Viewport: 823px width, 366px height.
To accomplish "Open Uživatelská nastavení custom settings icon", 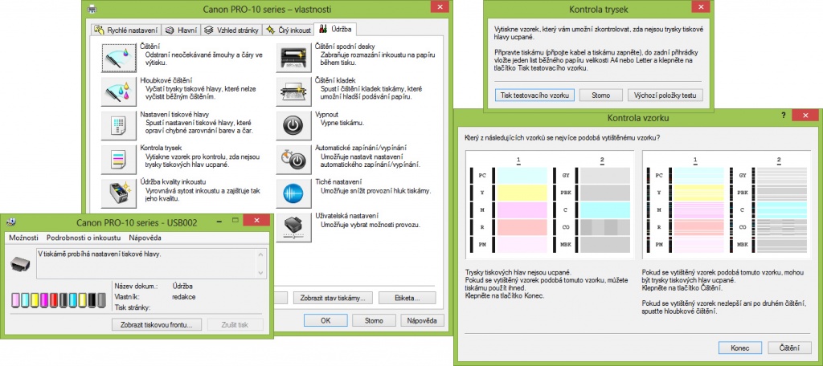I will [293, 227].
